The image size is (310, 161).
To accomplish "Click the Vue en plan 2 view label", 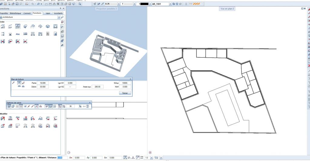I will pyautogui.click(x=227, y=9).
